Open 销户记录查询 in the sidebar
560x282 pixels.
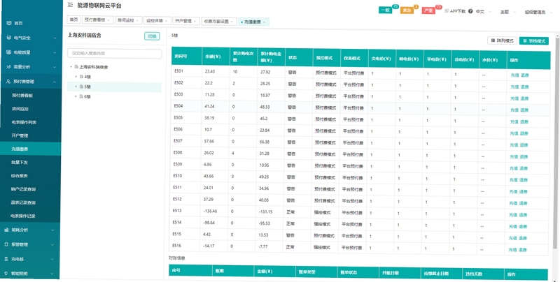23,189
